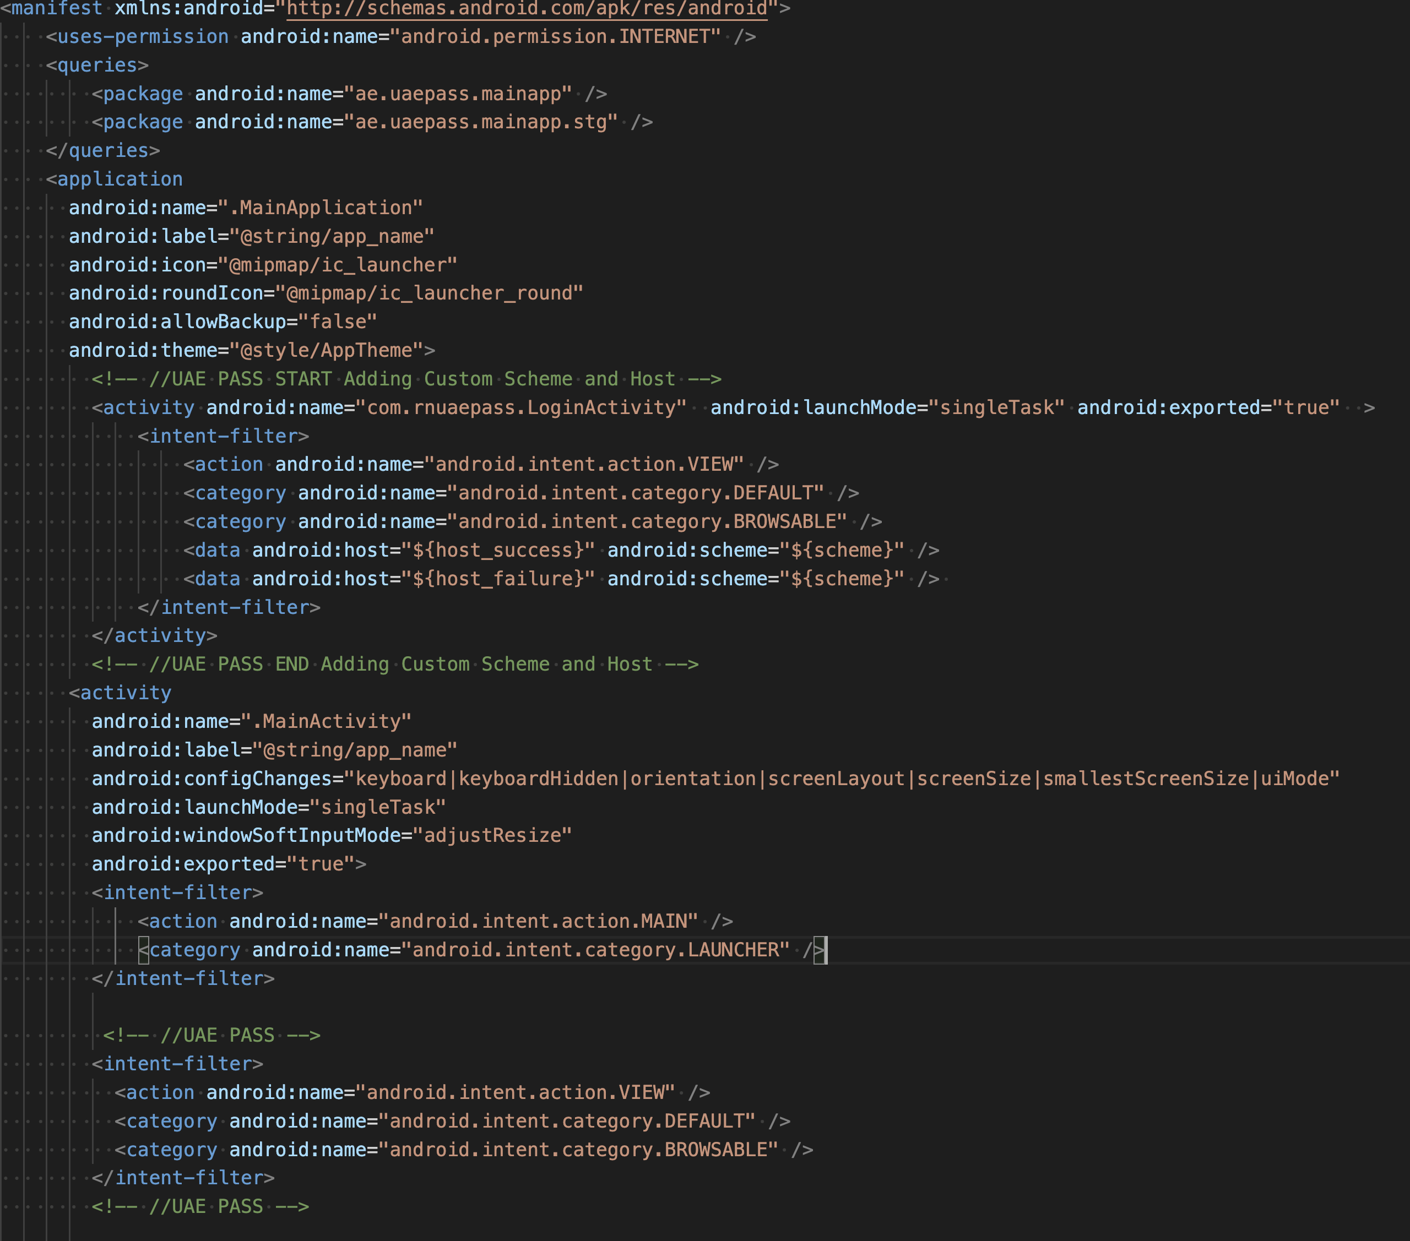This screenshot has width=1410, height=1241.
Task: Click the allowBackup false value
Action: [x=337, y=322]
